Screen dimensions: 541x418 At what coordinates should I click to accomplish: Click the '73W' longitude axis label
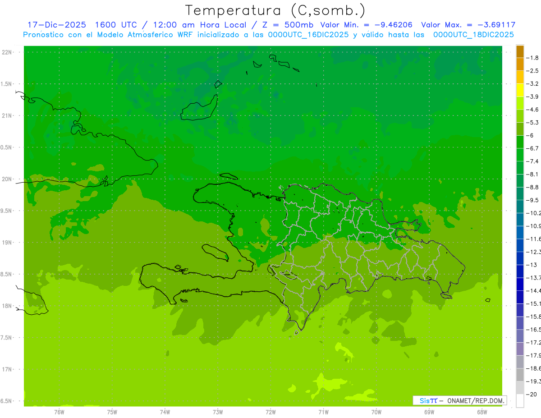tap(218, 412)
